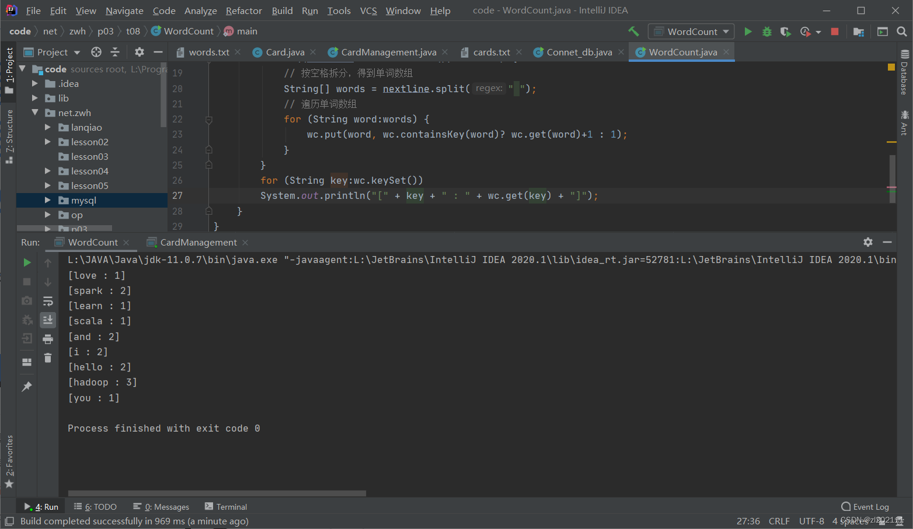Open the WordCount run configuration dropdown

pos(691,31)
